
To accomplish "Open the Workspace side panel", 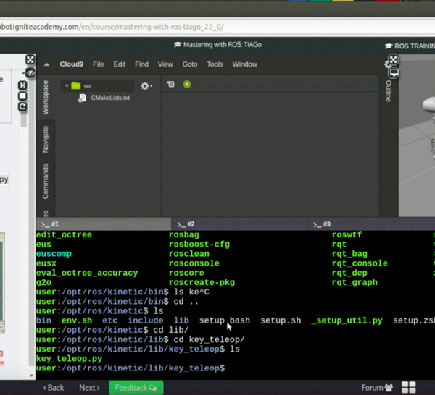I will pyautogui.click(x=46, y=97).
